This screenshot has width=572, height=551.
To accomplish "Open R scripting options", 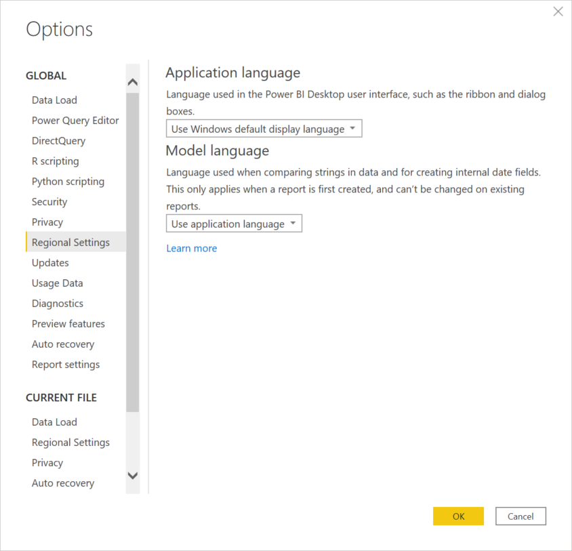I will coord(55,161).
